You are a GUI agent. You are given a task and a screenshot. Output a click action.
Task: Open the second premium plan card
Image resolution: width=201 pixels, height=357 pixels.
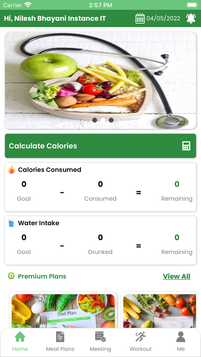point(159,311)
